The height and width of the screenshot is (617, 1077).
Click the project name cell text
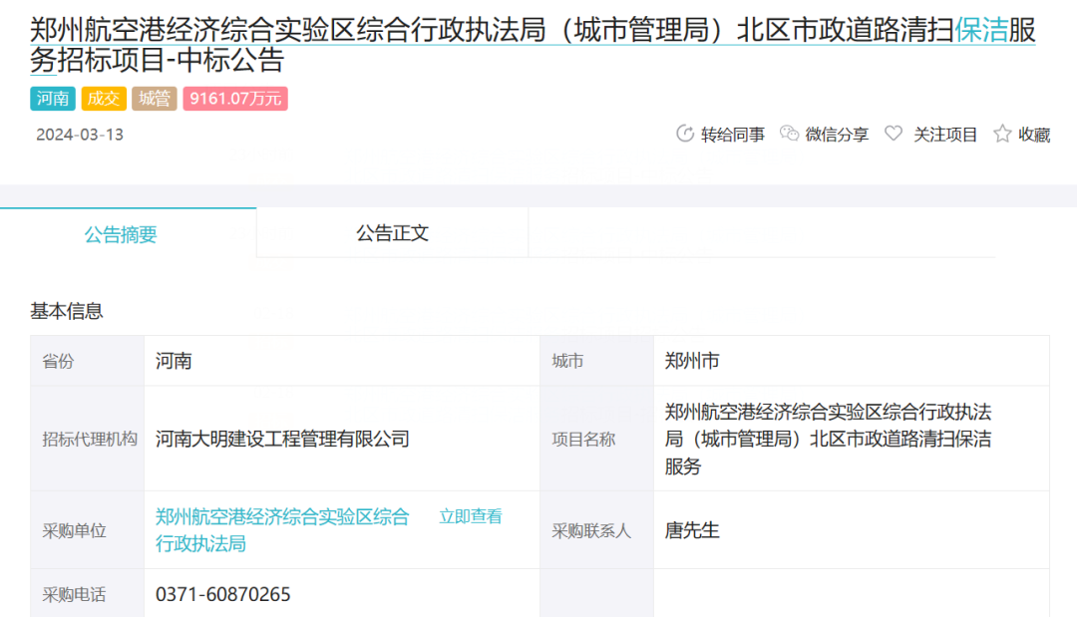pyautogui.click(x=828, y=440)
